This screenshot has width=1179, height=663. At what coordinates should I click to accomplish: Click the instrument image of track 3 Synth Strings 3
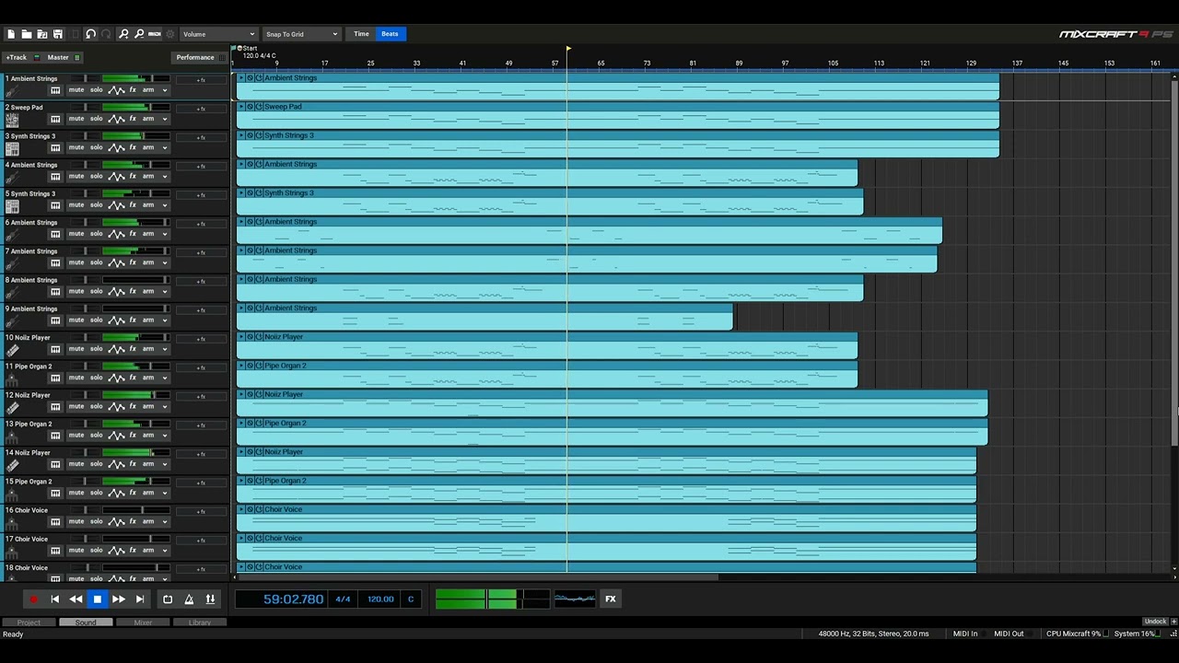coord(12,148)
